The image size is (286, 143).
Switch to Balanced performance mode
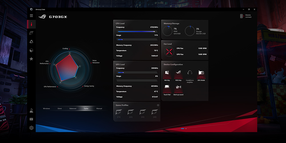click(x=73, y=108)
